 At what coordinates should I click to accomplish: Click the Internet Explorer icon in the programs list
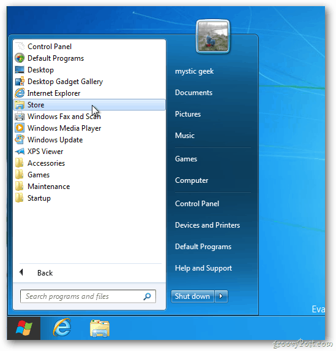tap(20, 93)
